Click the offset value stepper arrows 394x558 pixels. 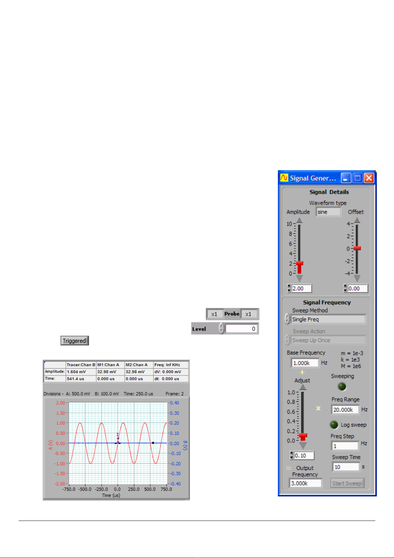[345, 288]
